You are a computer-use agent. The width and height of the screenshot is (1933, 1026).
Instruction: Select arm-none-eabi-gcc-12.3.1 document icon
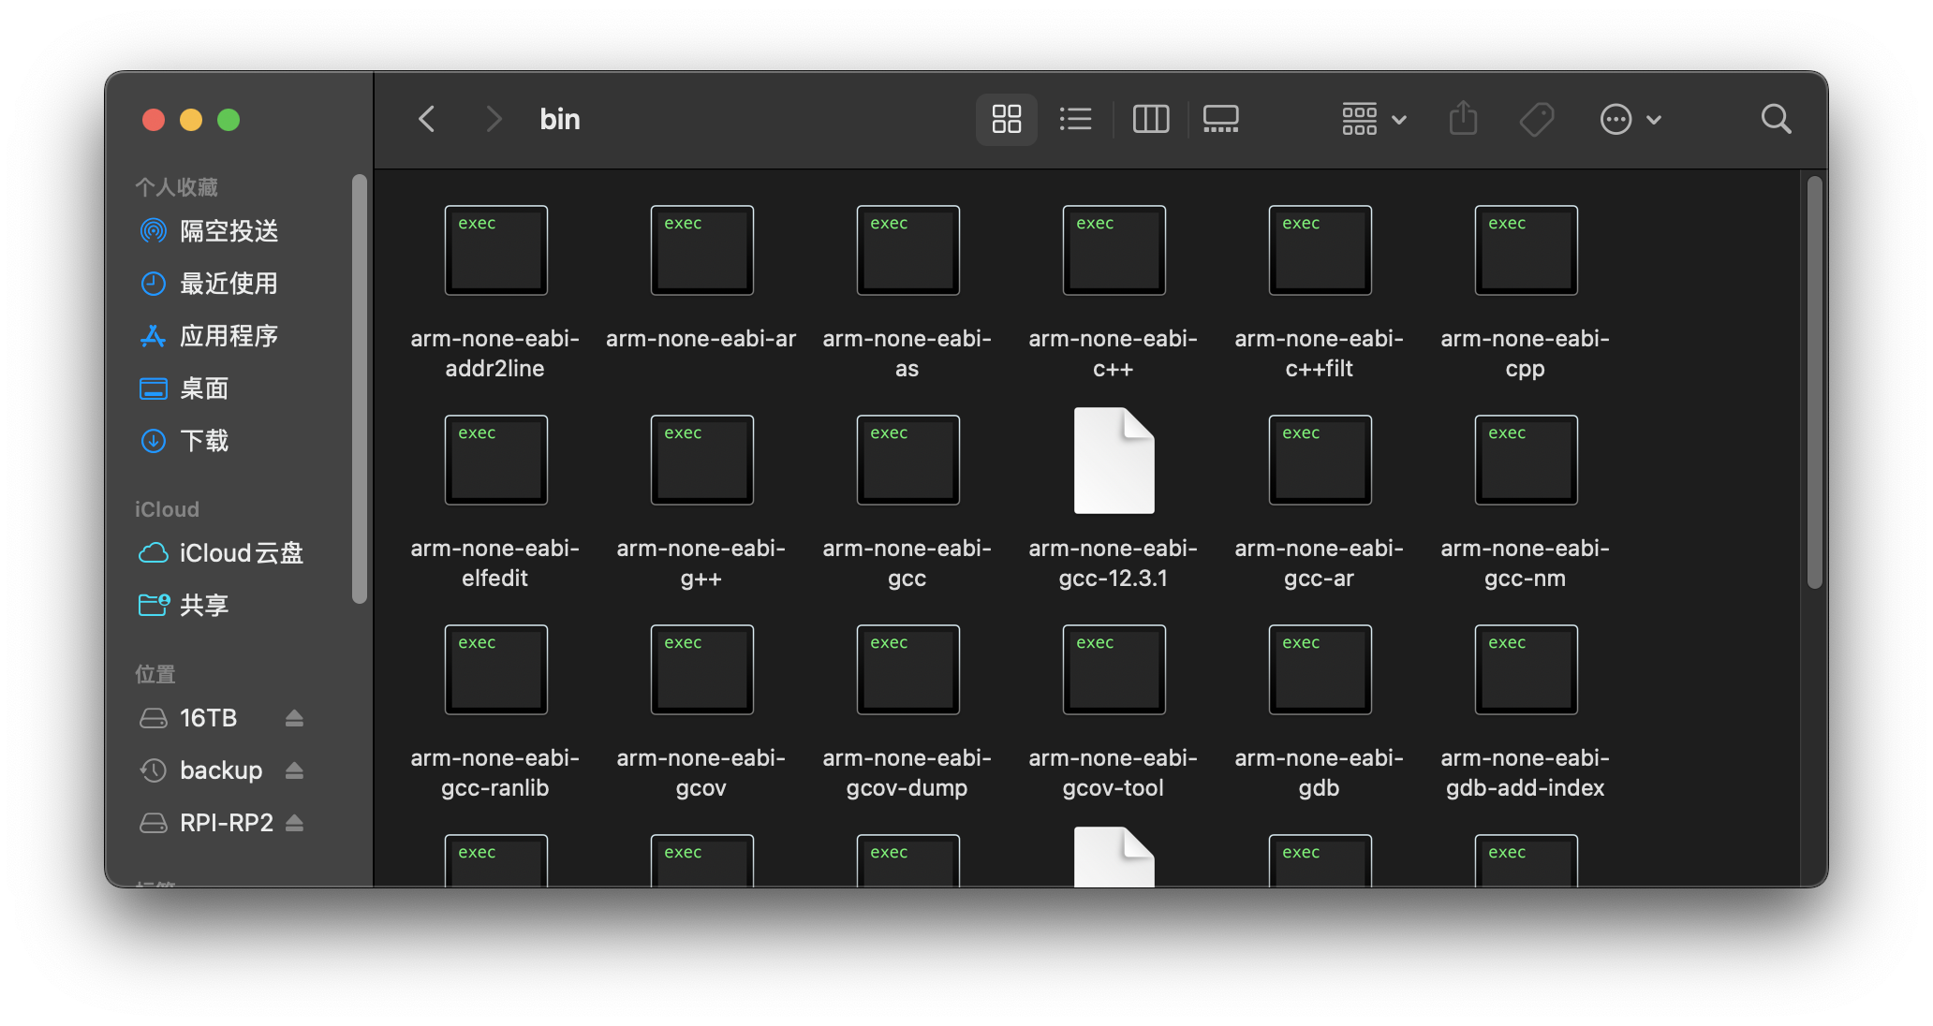point(1114,460)
